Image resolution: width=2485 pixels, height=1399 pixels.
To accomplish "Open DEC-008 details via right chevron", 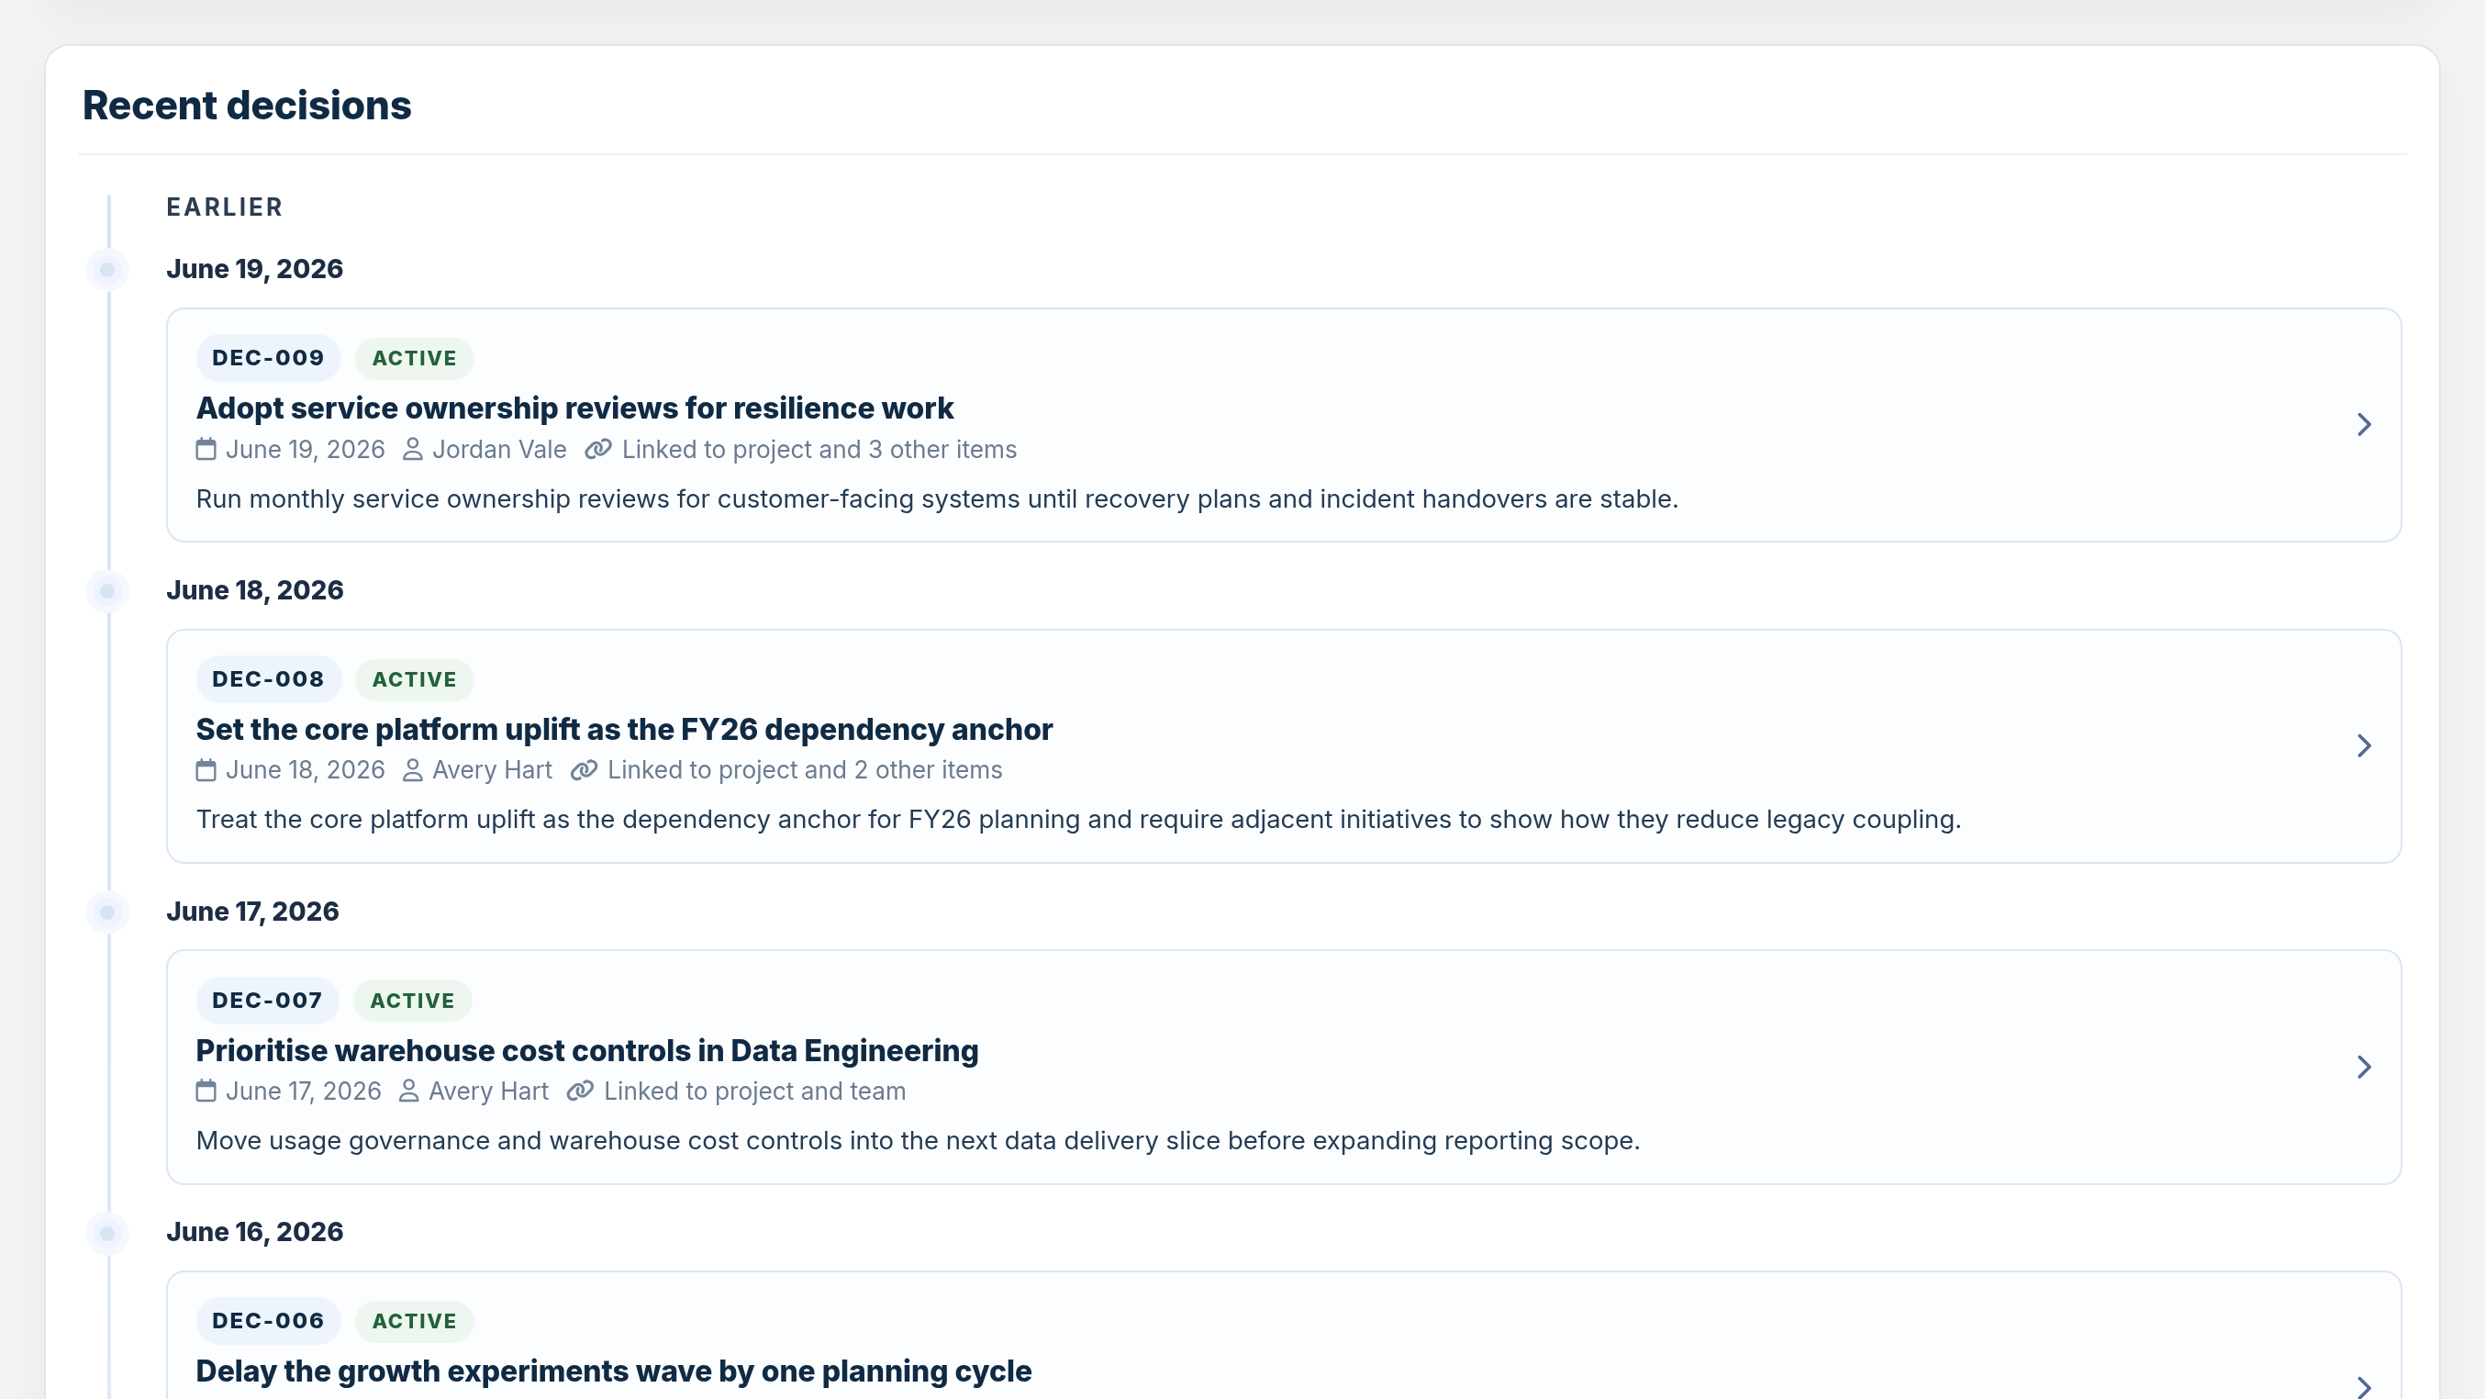I will (2364, 745).
